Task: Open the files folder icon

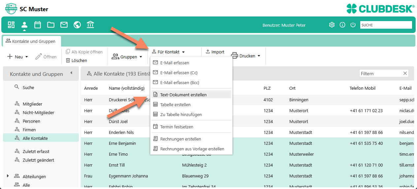Action: pyautogui.click(x=51, y=25)
